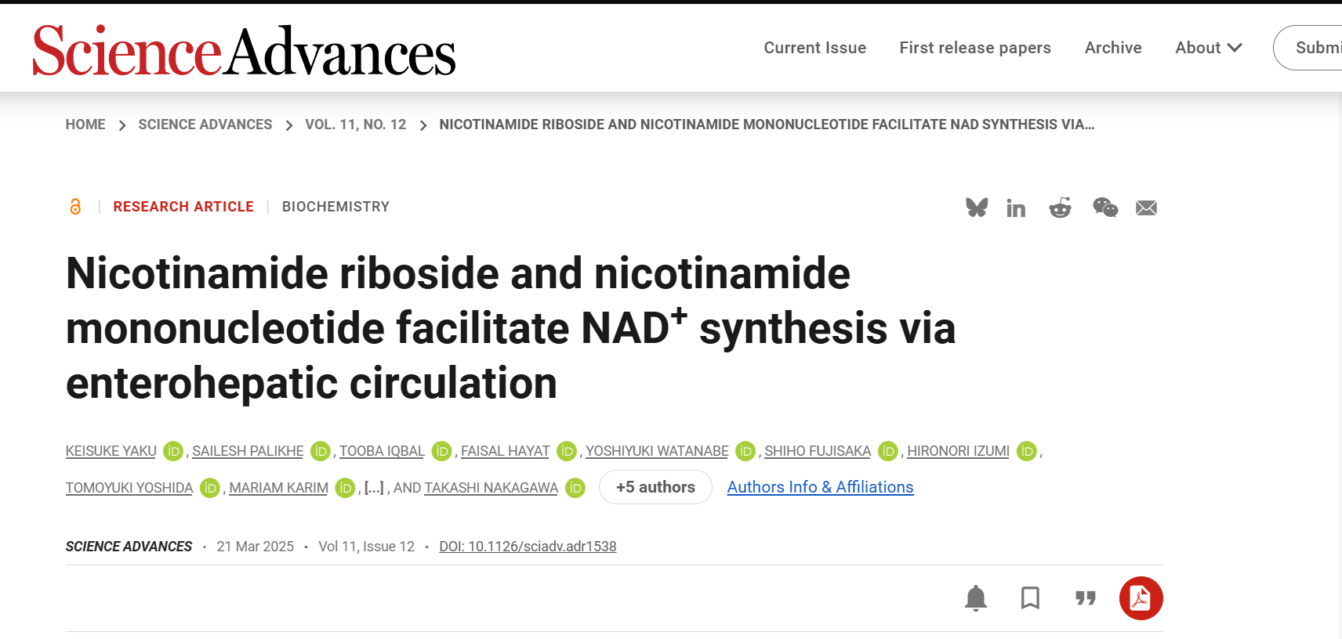
Task: Show hidden authors via [...] ellipsis
Action: (374, 488)
